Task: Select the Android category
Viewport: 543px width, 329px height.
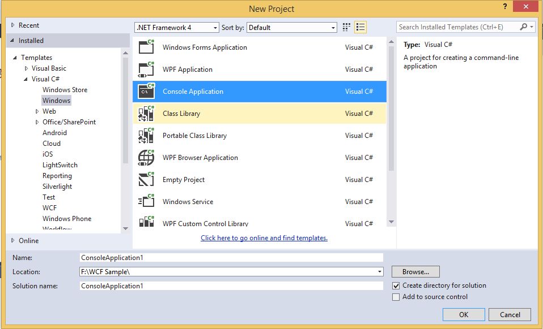Action: point(54,133)
